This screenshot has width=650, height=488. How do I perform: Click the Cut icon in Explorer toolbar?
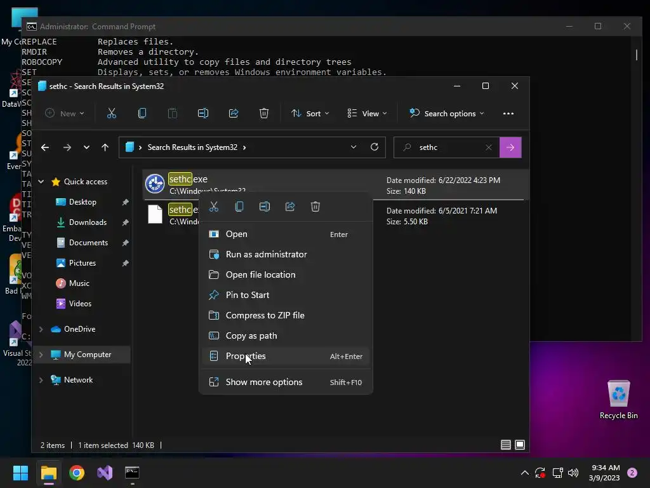click(x=112, y=113)
